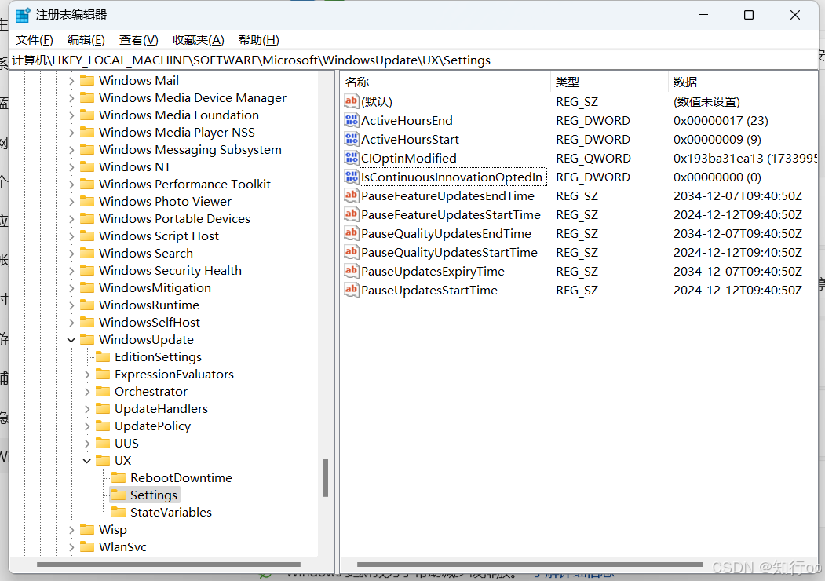
Task: Expand the Windows Photo Viewer node
Action: [x=71, y=202]
